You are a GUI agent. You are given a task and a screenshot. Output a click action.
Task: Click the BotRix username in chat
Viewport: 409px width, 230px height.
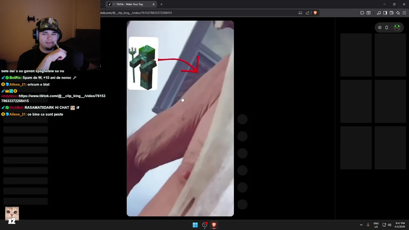[15, 78]
